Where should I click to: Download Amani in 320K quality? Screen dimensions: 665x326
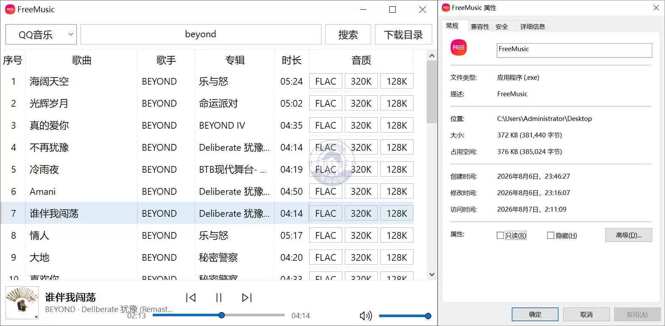(x=361, y=191)
